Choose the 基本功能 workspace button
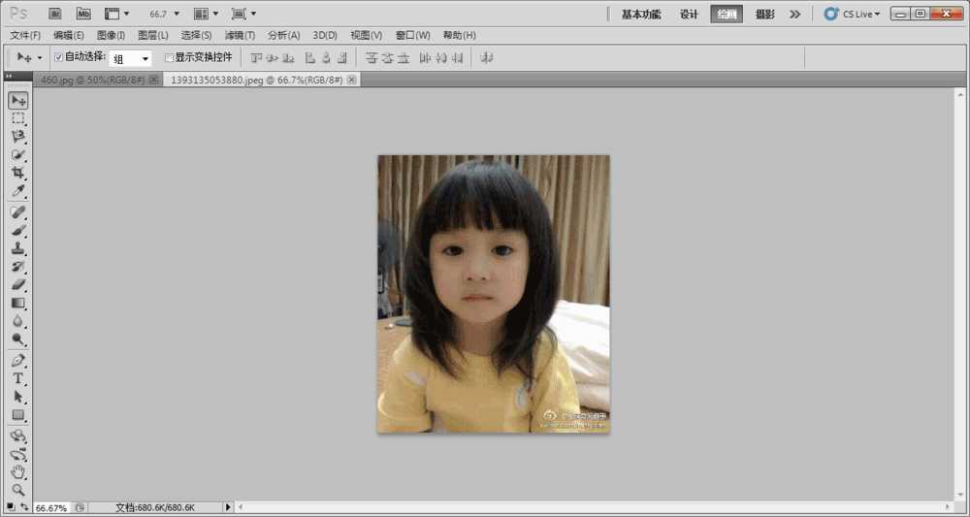The height and width of the screenshot is (517, 970). (640, 14)
